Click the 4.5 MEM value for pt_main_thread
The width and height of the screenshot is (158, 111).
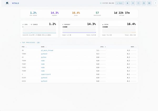(x=129, y=51)
